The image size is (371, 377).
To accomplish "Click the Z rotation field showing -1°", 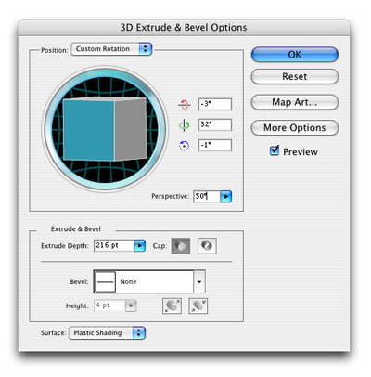I will click(x=215, y=145).
